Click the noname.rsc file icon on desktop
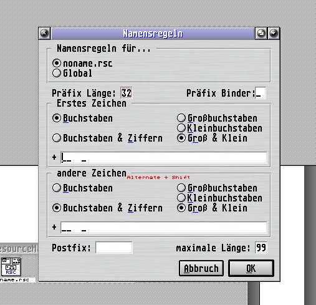This screenshot has width=316, height=305. pos(11,267)
